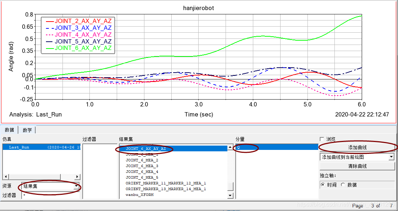Click the 过滤器 text input field
Image resolution: width=398 pixels, height=211 pixels.
50,195
